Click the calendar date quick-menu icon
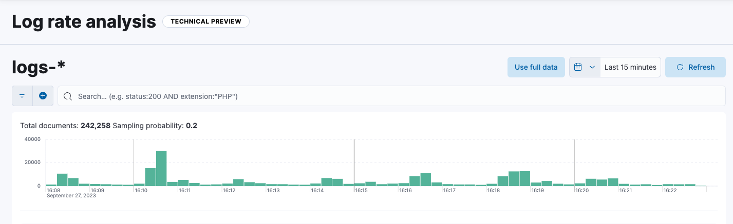The width and height of the screenshot is (733, 224). click(x=578, y=67)
